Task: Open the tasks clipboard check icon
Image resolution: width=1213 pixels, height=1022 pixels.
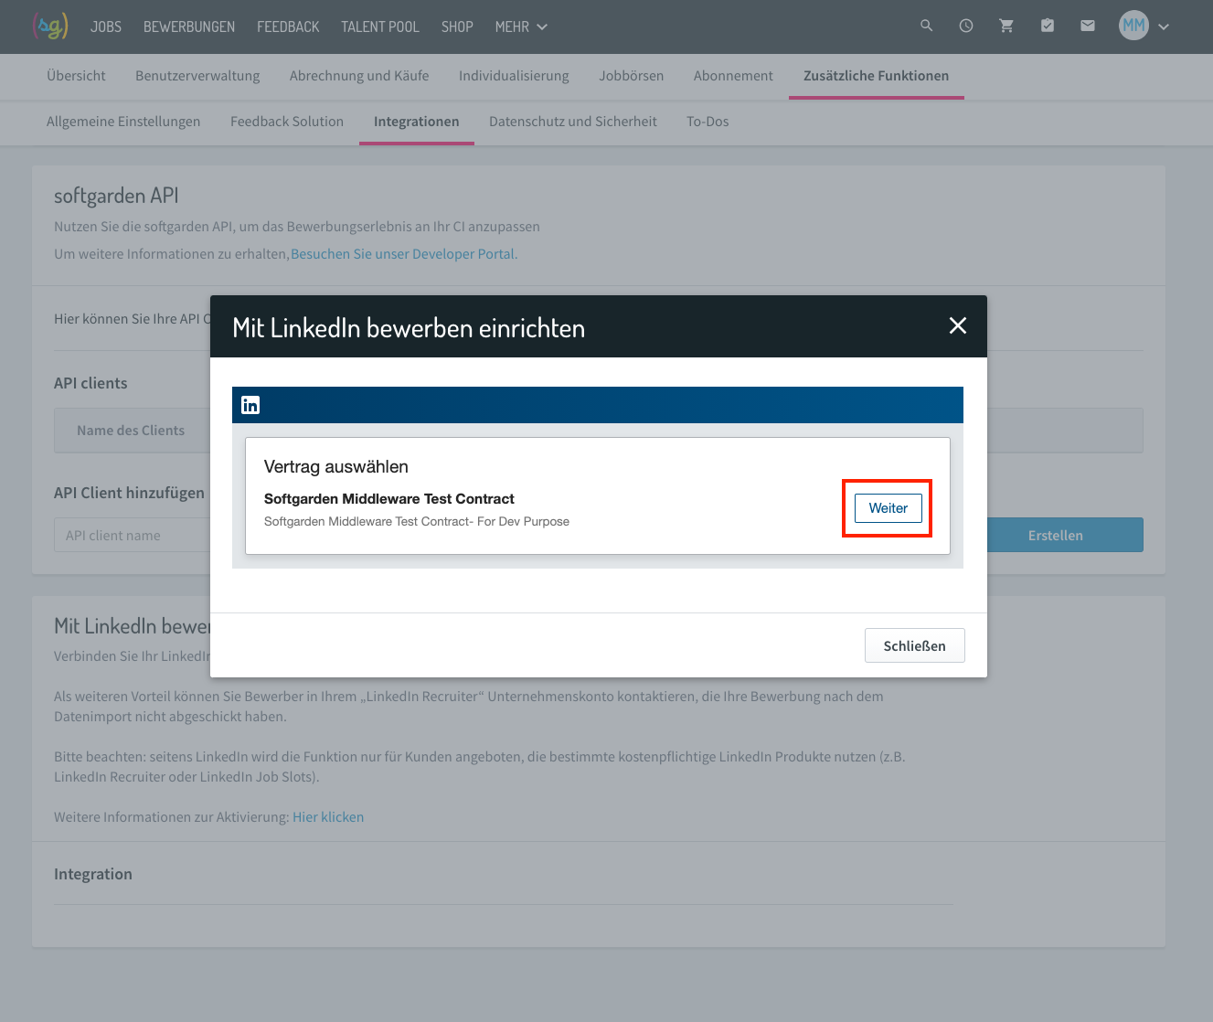Action: [1048, 27]
